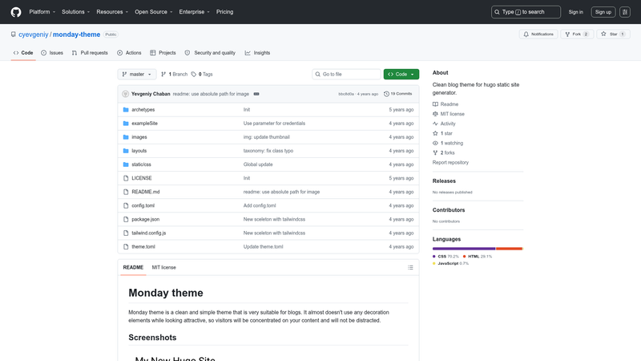Open the theme.toml file
The height and width of the screenshot is (361, 641).
click(143, 247)
